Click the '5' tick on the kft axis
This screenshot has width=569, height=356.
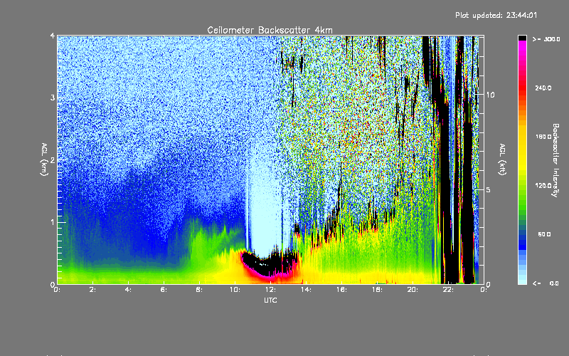pos(488,189)
